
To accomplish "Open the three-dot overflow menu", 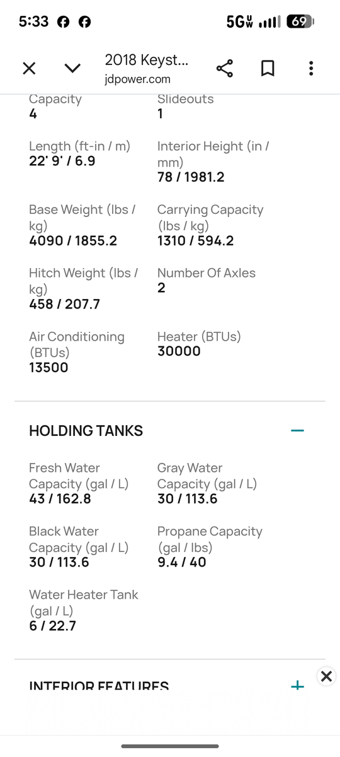I will (x=310, y=69).
